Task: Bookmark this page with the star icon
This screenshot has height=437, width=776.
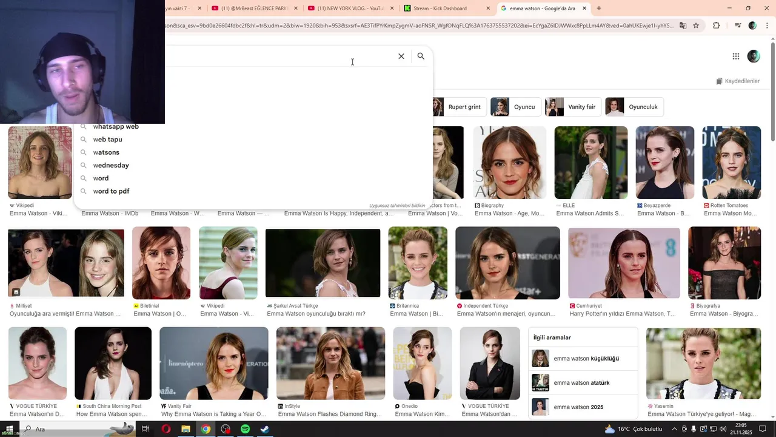Action: pos(696,25)
